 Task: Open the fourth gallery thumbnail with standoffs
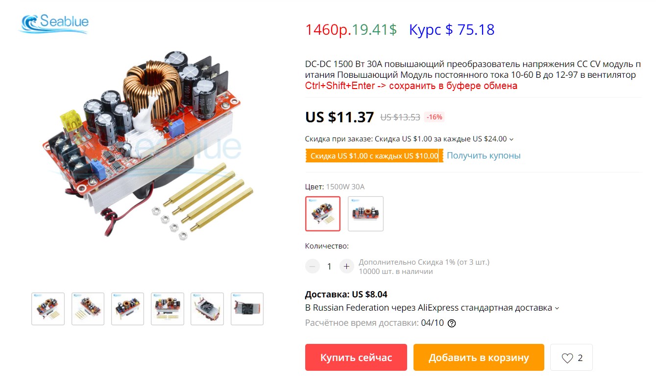click(x=168, y=309)
